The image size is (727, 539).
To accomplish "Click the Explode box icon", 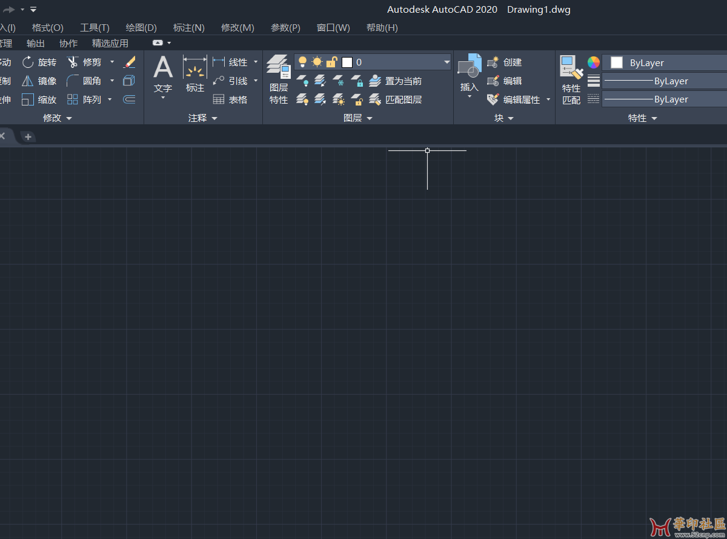I will pos(129,81).
